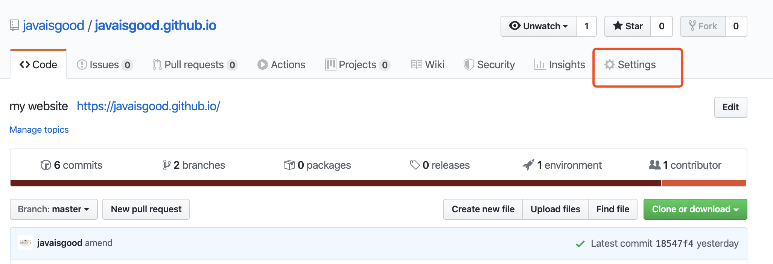Click the commits history clock icon
The width and height of the screenshot is (773, 264).
pyautogui.click(x=46, y=165)
